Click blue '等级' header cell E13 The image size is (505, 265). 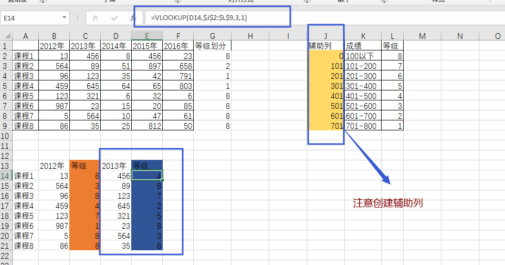(x=147, y=166)
